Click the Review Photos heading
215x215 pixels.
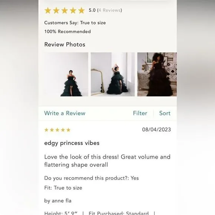pyautogui.click(x=65, y=44)
